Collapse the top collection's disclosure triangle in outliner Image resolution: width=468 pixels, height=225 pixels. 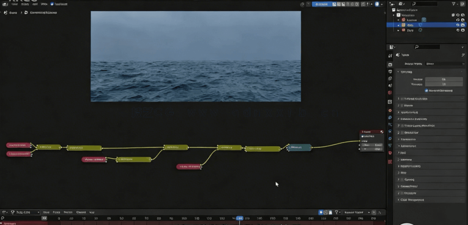pos(394,15)
